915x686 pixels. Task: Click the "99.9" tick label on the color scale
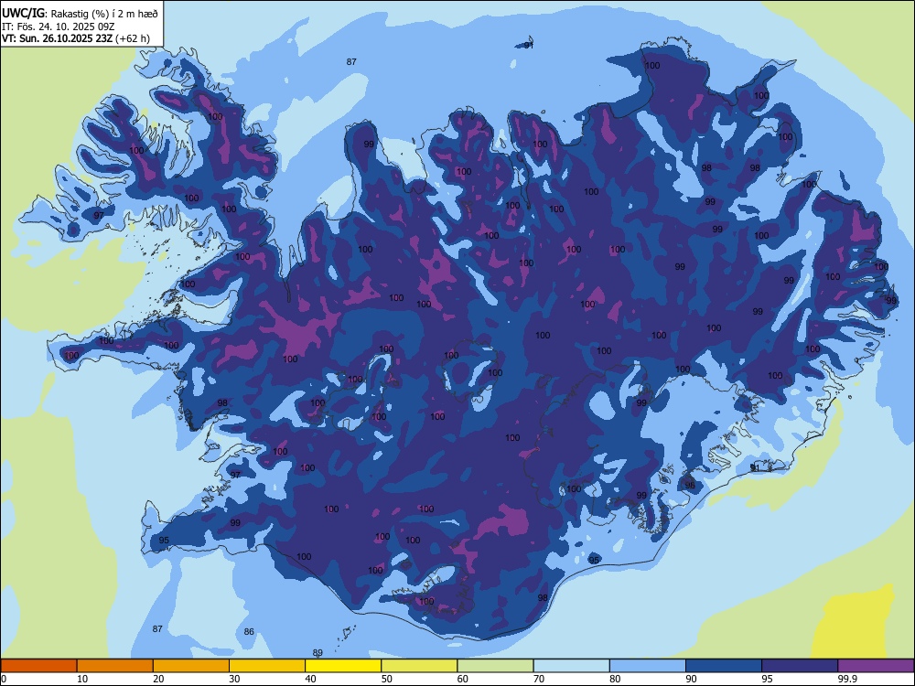click(x=847, y=679)
